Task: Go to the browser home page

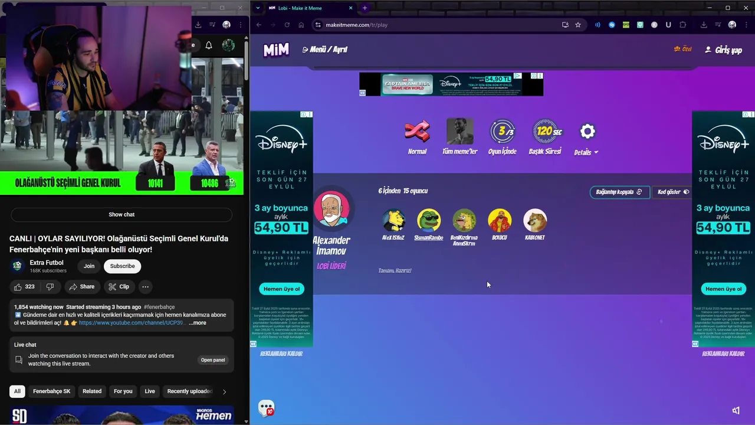Action: (301, 25)
